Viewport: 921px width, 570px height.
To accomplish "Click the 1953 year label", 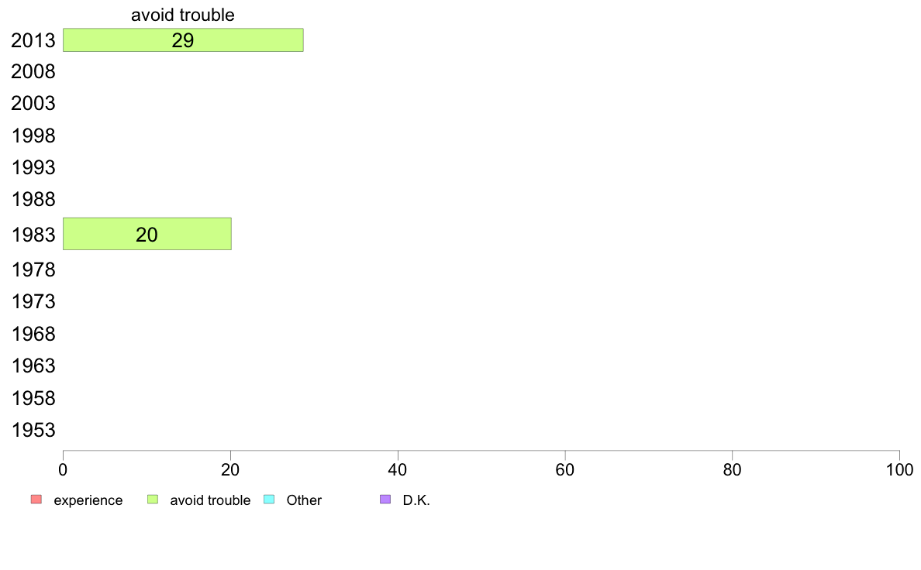I will coord(33,431).
